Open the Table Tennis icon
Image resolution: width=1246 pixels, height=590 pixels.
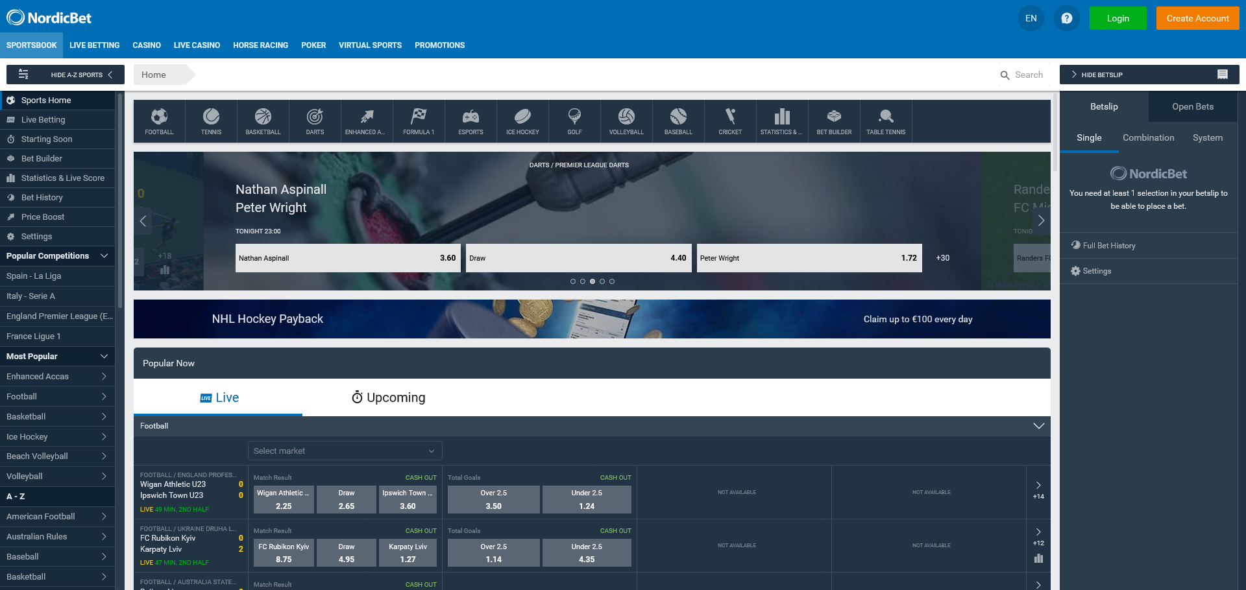886,121
